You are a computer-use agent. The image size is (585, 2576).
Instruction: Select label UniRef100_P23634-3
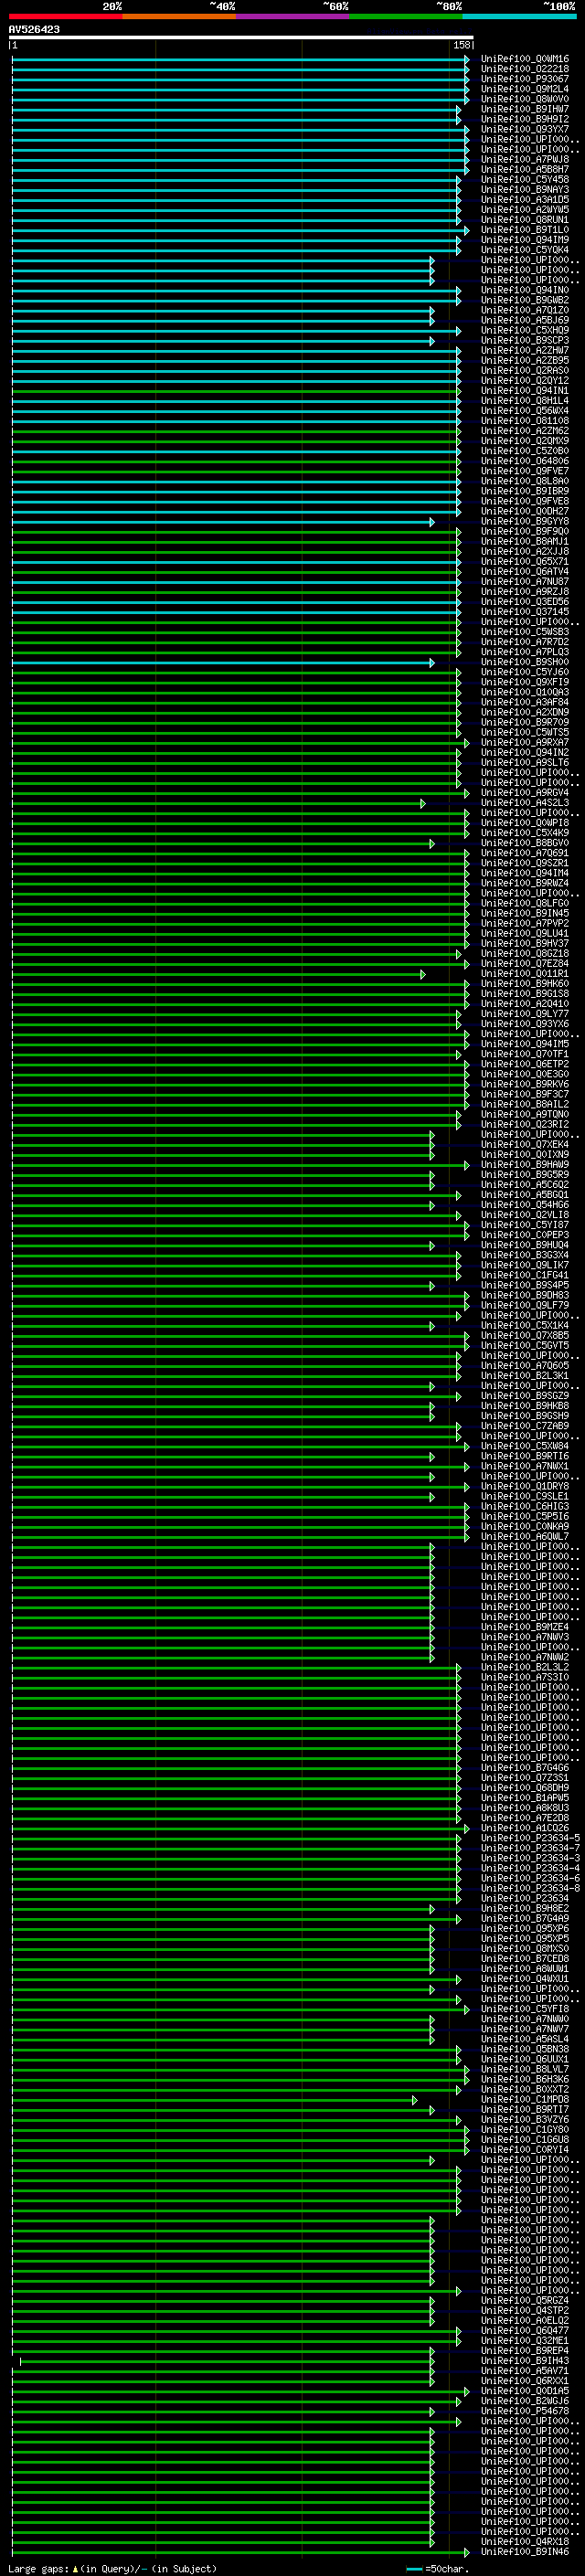click(530, 1858)
